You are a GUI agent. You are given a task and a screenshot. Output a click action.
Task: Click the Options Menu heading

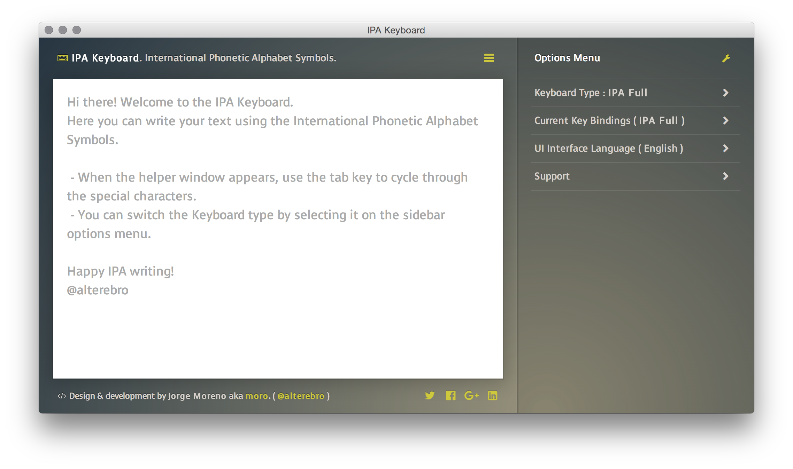(x=567, y=58)
